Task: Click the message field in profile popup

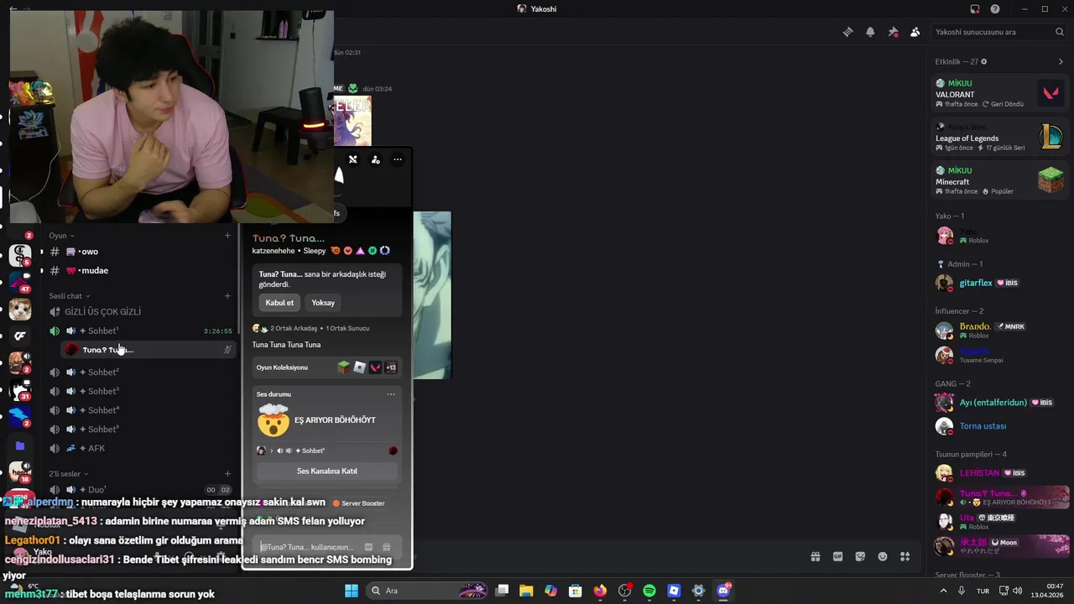Action: (x=327, y=547)
